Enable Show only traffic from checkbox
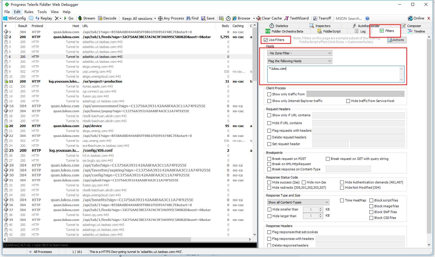This screenshot has height=257, width=435. click(269, 94)
